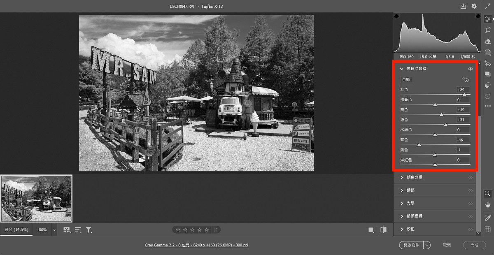Click the 藍色 slider handle
The height and width of the screenshot is (255, 494).
419,145
